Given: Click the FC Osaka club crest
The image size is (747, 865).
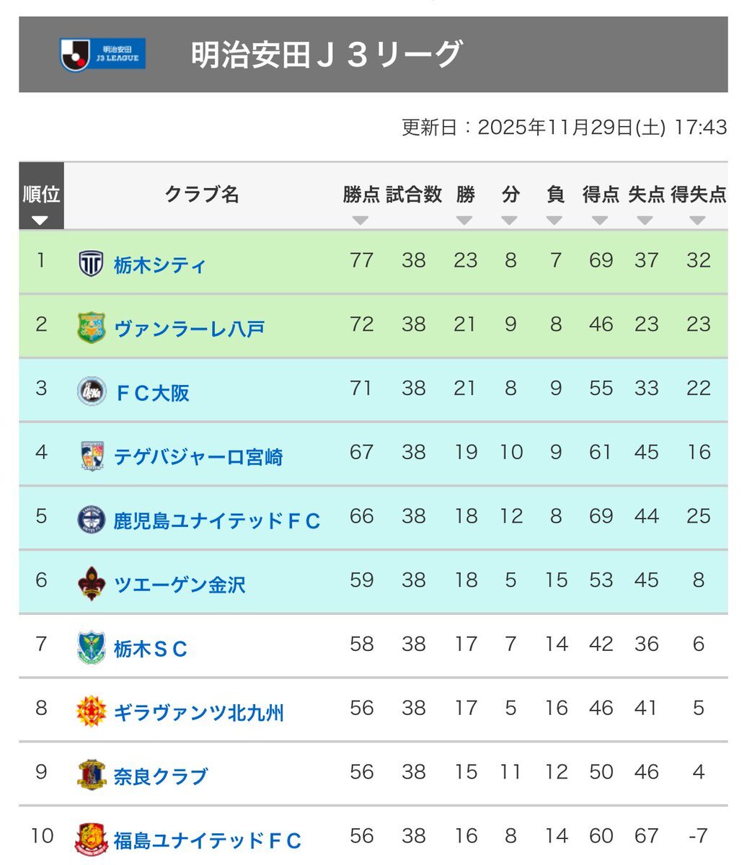Looking at the screenshot, I should coord(91,391).
